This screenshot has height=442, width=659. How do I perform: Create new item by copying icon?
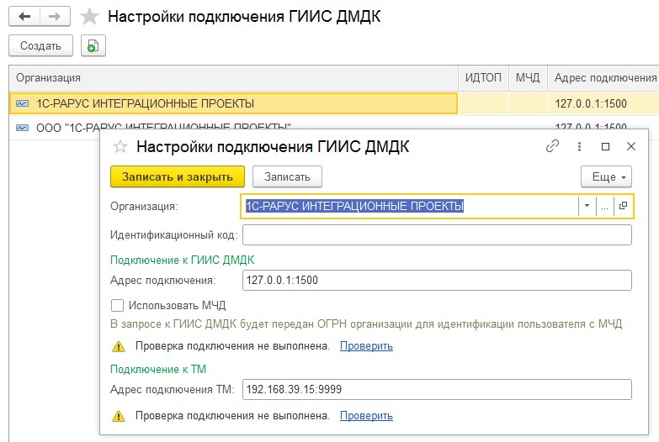point(93,45)
